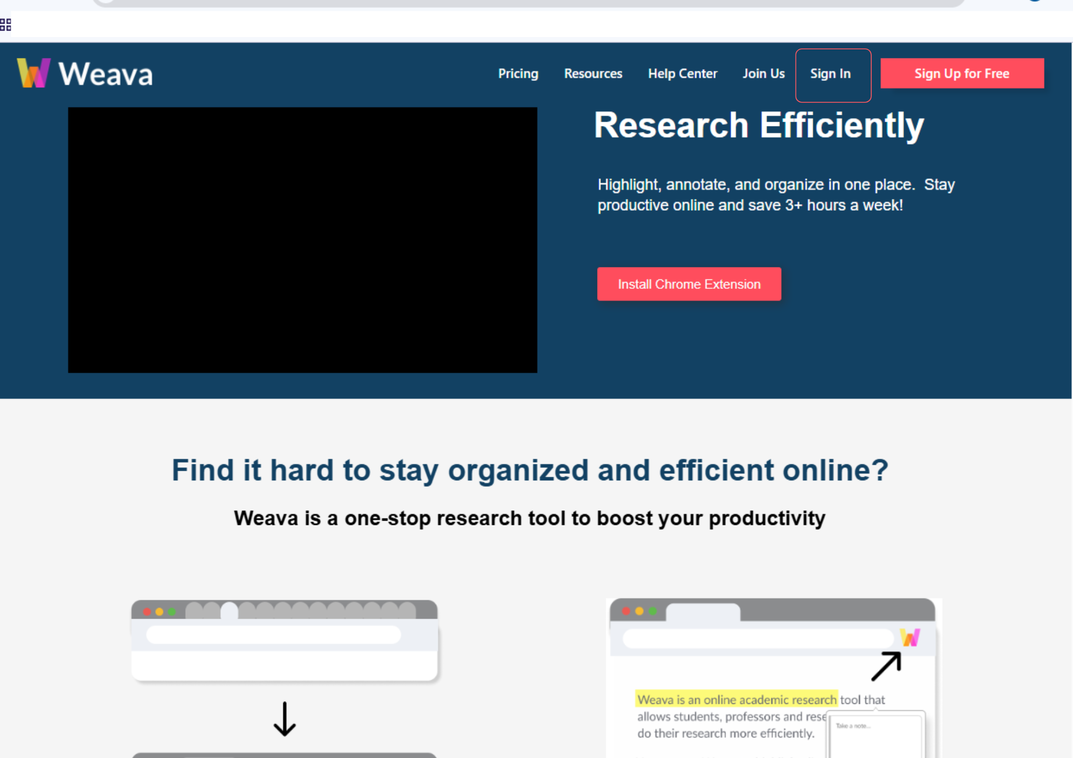Click the crowded-tabs browser illustration
Image resolution: width=1073 pixels, height=758 pixels.
284,640
